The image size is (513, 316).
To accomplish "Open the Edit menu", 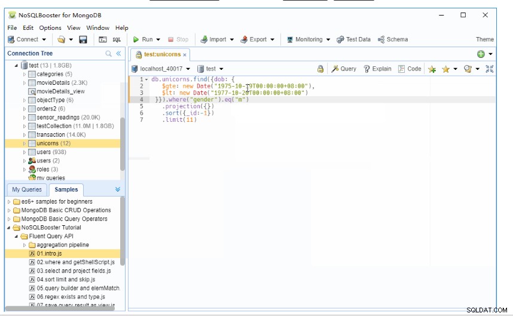I will click(x=28, y=27).
